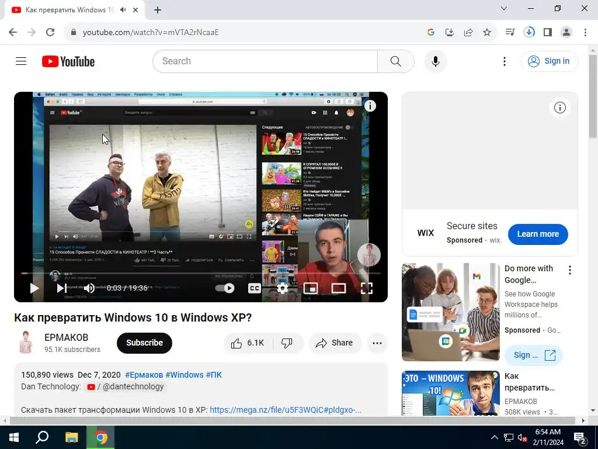This screenshot has height=449, width=598.
Task: Open player settings gear
Action: coord(282,288)
